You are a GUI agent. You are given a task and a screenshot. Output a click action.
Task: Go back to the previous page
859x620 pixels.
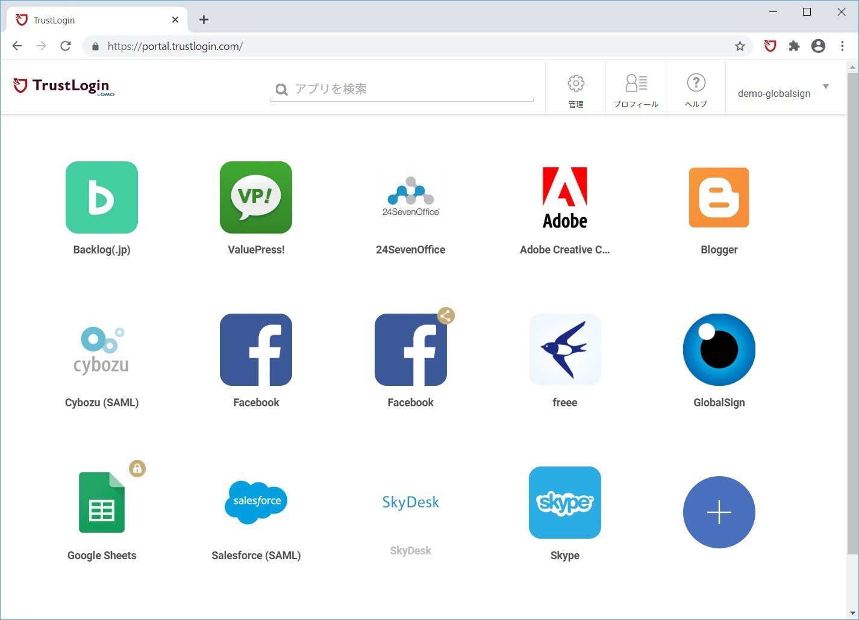pos(17,46)
